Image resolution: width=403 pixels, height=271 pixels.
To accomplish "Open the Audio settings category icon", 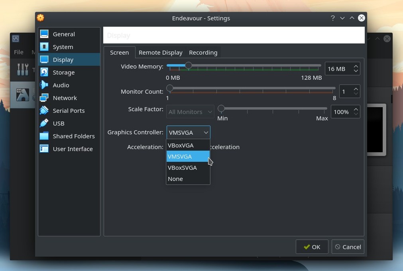I will point(44,85).
